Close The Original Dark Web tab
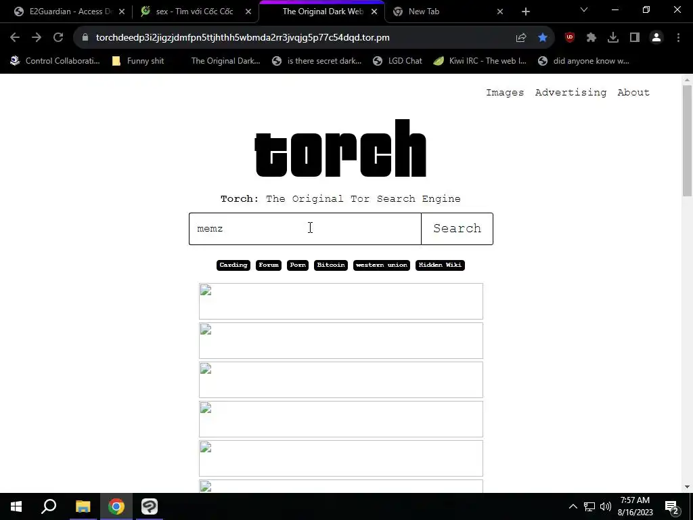This screenshot has height=520, width=693. tap(374, 12)
